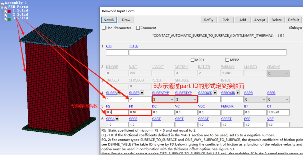Click the SURFB input field containing 2
Image resolution: width=303 pixels, height=155 pixels.
click(140, 99)
